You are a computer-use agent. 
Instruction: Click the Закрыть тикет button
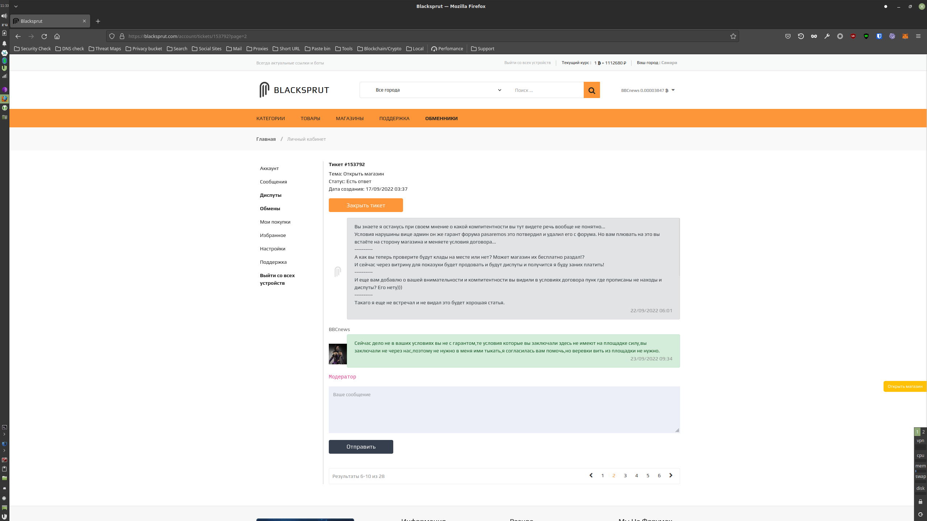[366, 205]
